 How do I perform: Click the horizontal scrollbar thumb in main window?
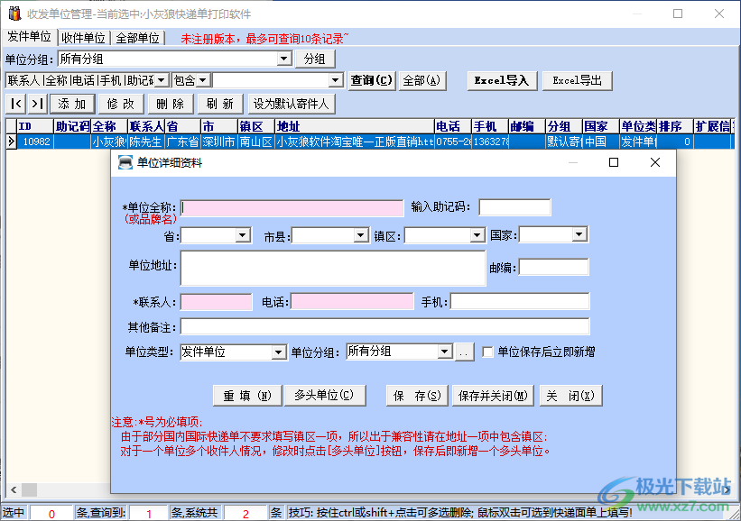click(x=29, y=489)
